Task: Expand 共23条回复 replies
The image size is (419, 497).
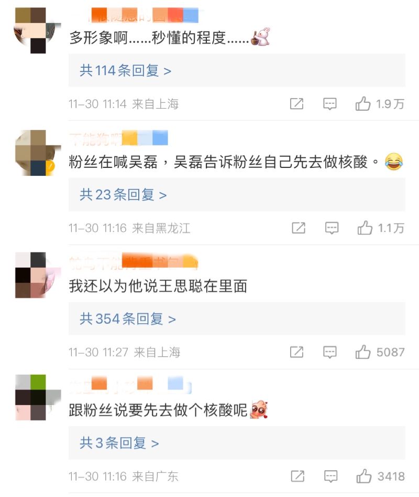Action: click(x=123, y=195)
